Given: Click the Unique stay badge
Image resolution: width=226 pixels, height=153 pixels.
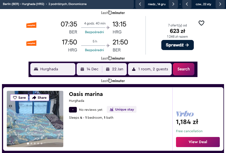Looking at the screenshot, I should (x=121, y=109).
